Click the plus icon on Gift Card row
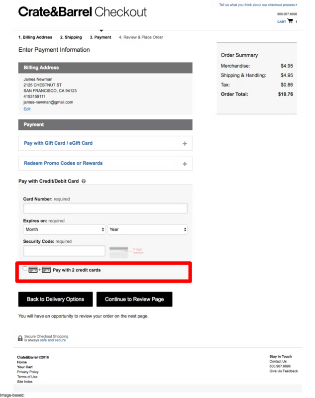 pos(185,144)
